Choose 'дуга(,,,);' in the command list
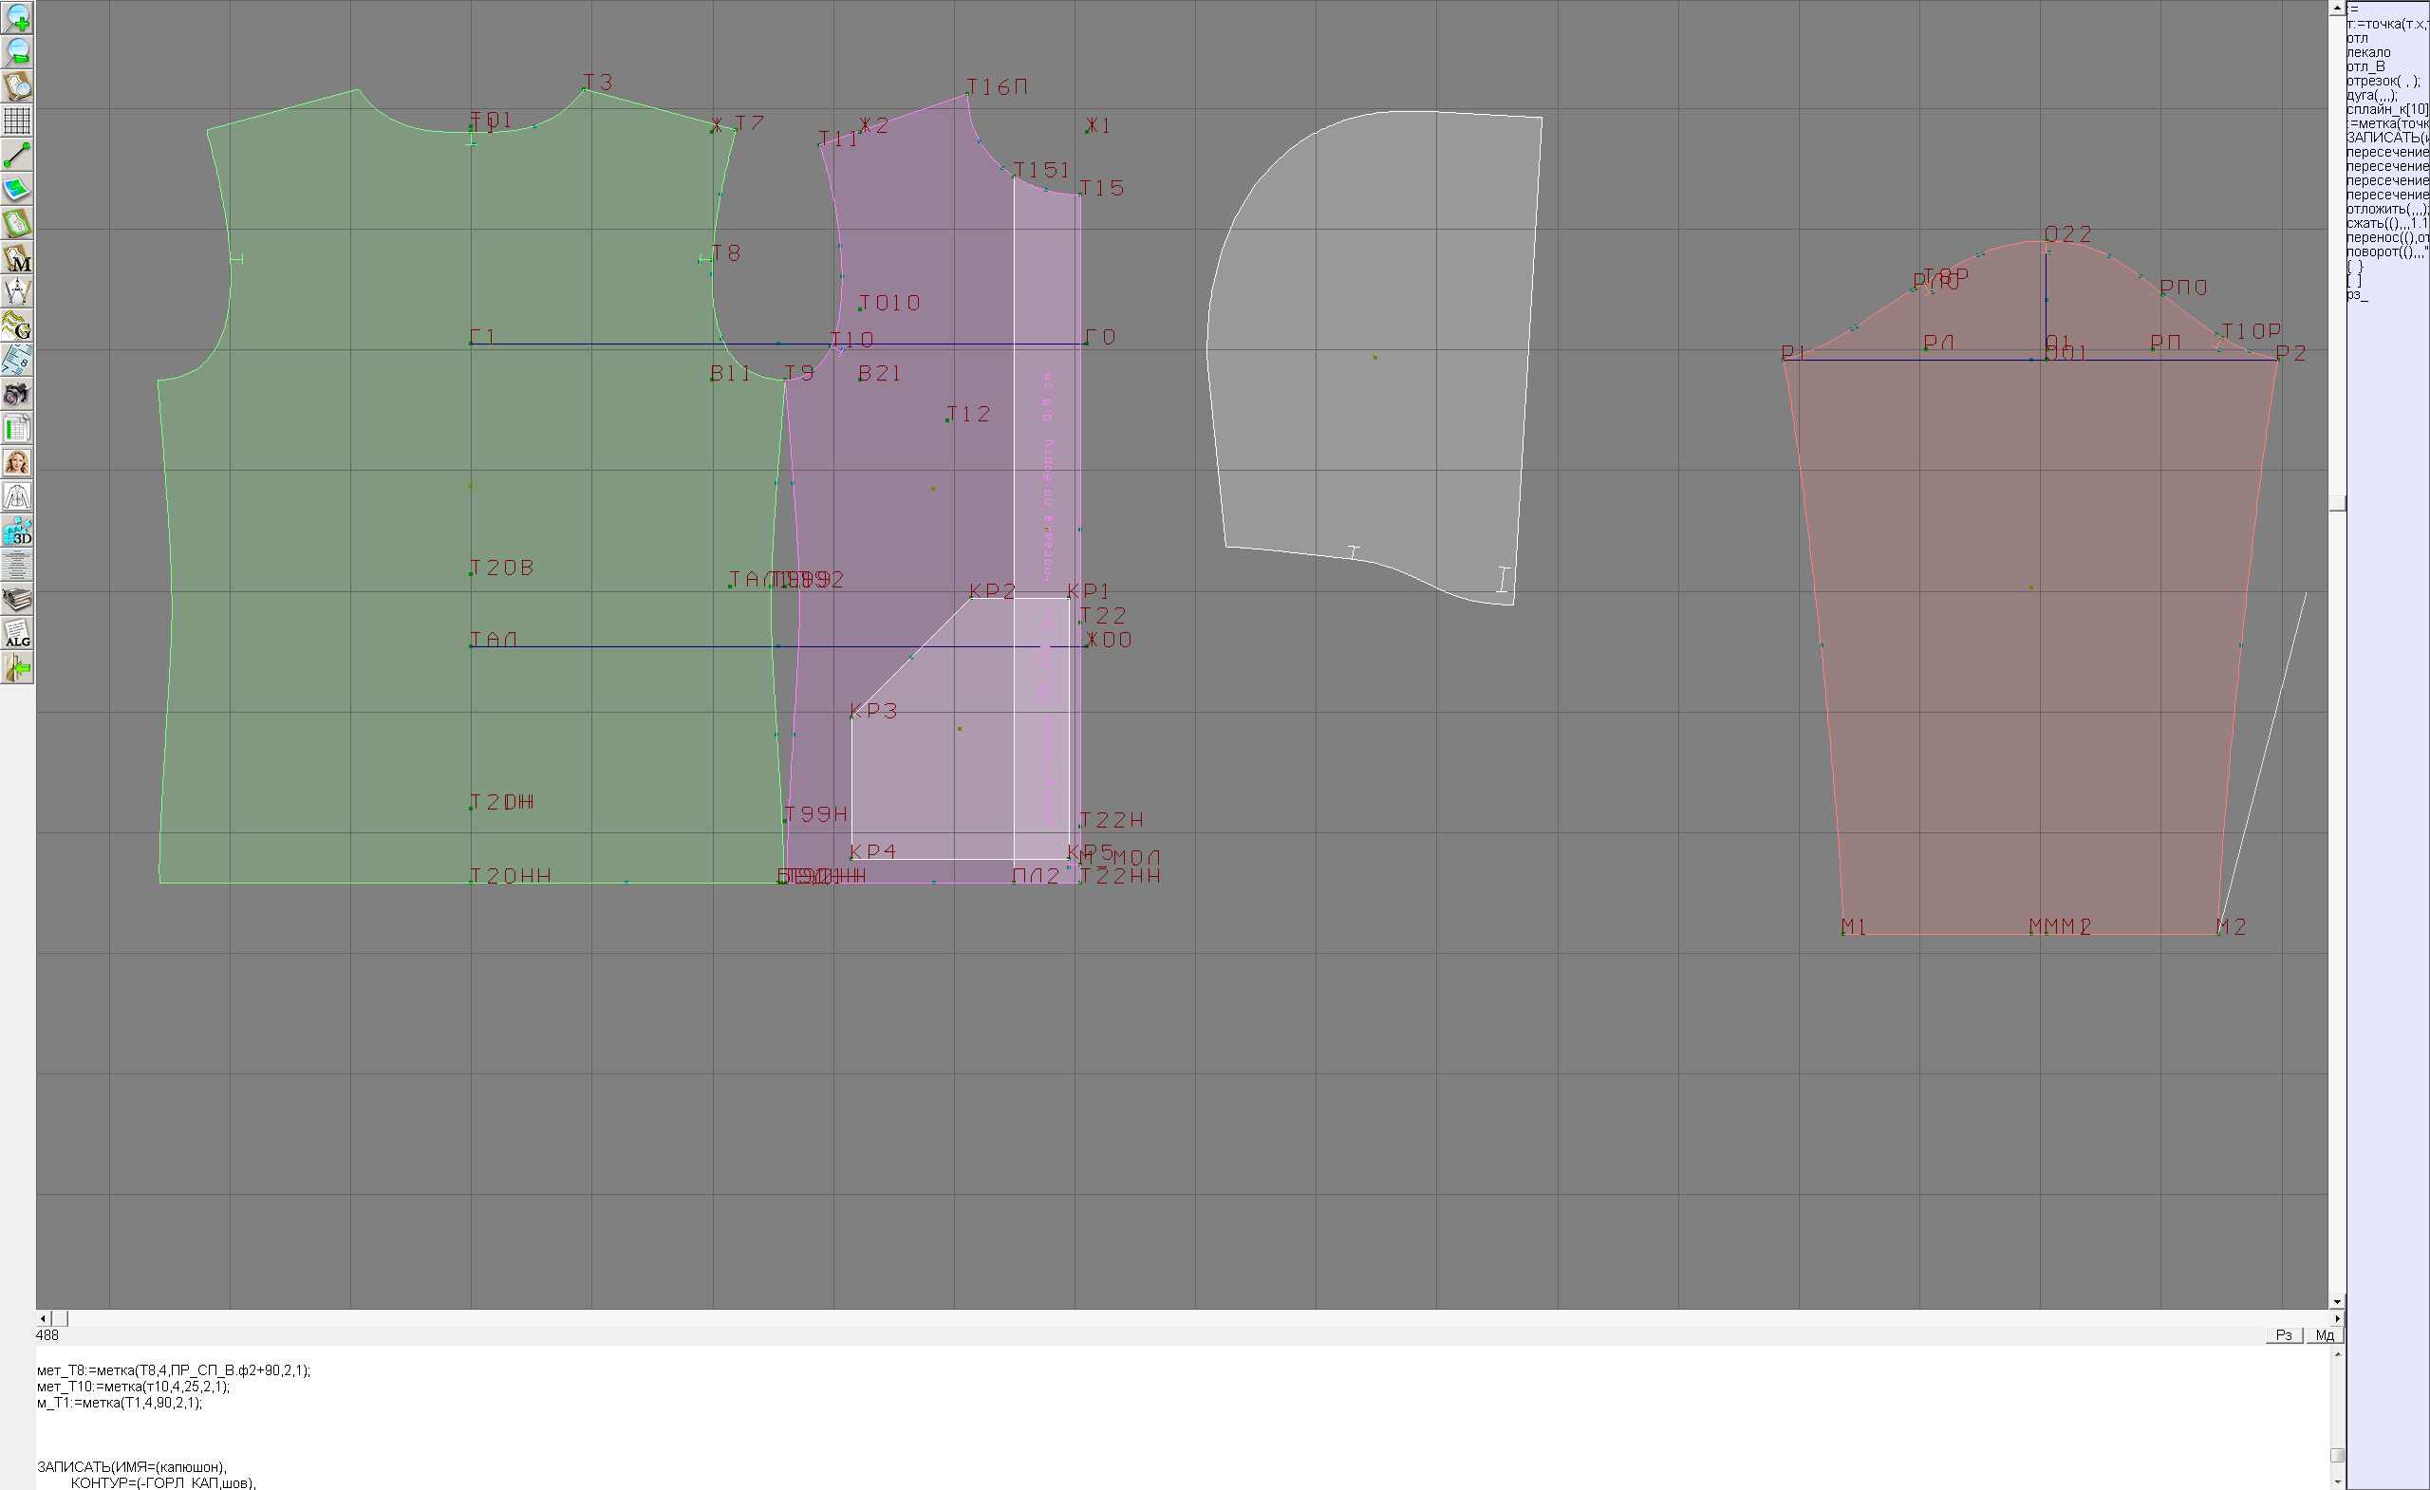 [2371, 96]
